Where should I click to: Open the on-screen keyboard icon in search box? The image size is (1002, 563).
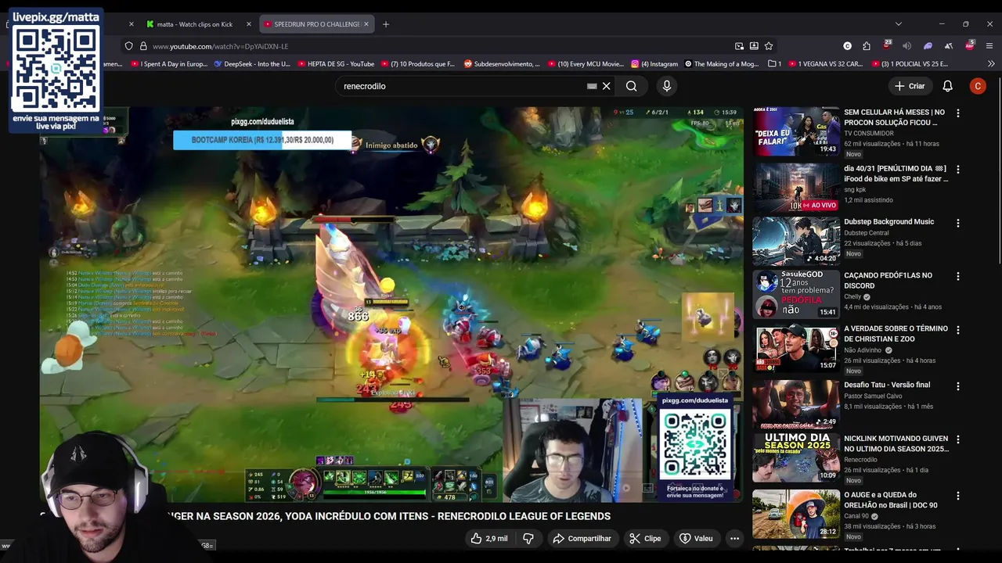tap(592, 86)
